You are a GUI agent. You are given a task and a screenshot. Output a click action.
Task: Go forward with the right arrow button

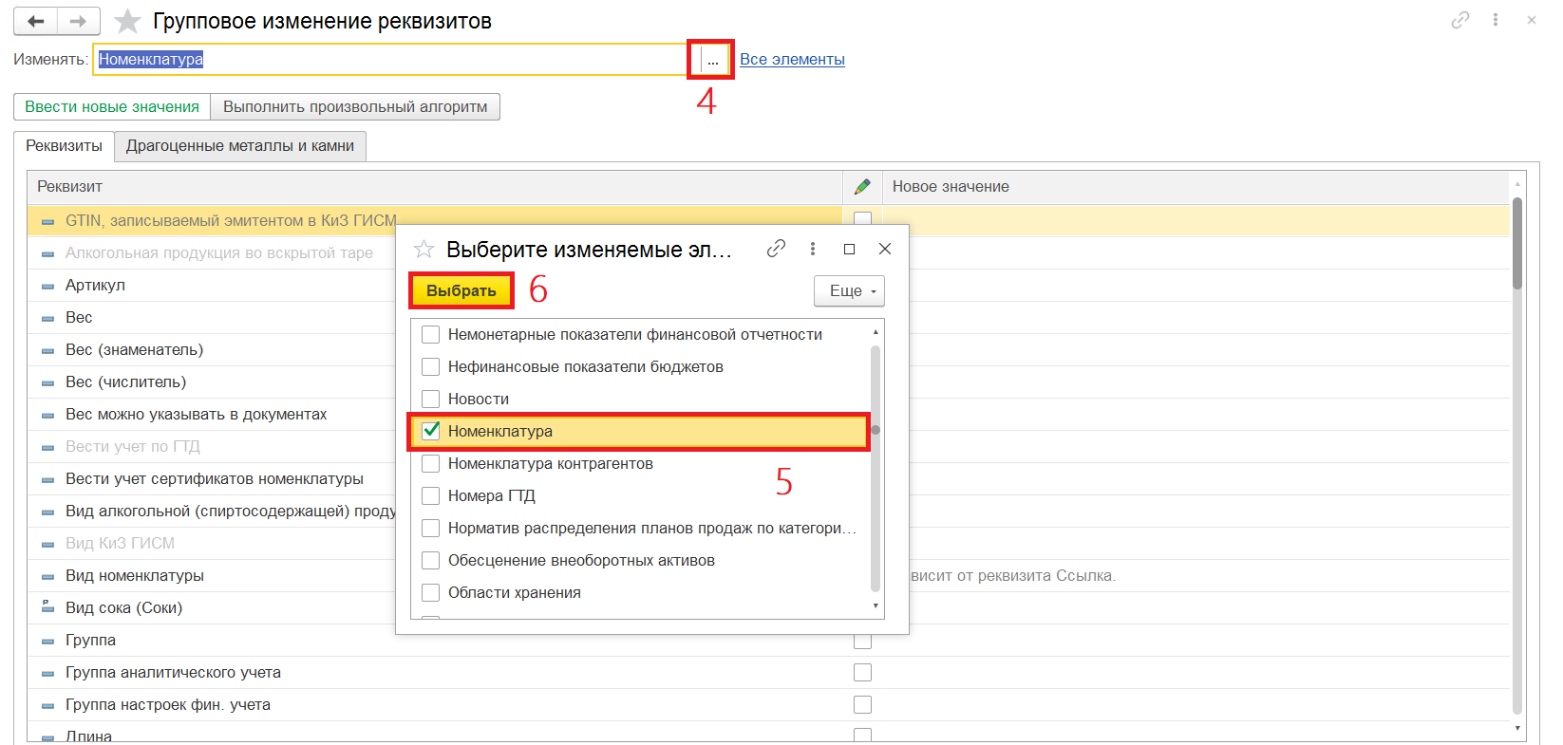[79, 21]
